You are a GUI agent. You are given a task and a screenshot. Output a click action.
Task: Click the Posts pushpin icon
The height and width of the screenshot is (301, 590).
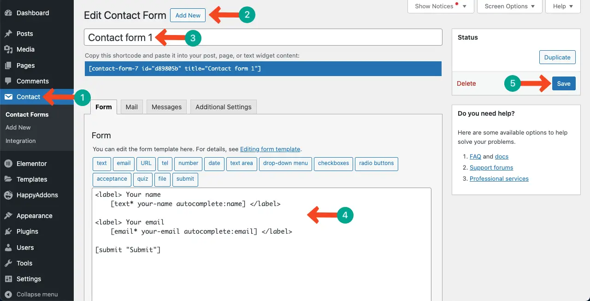coord(8,34)
